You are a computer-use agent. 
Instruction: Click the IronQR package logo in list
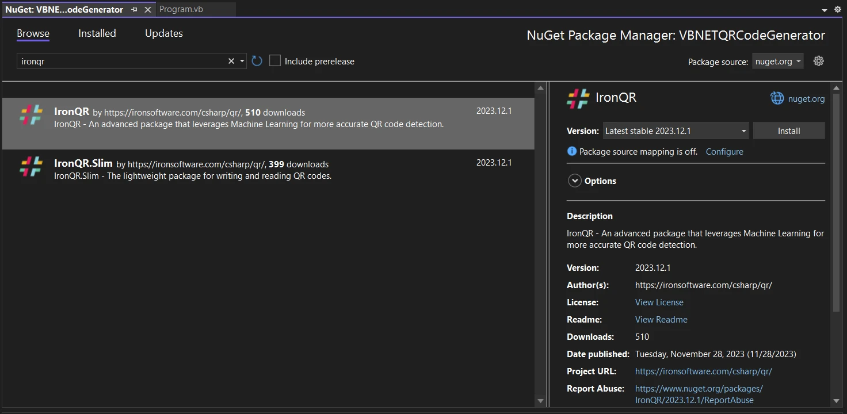point(31,115)
